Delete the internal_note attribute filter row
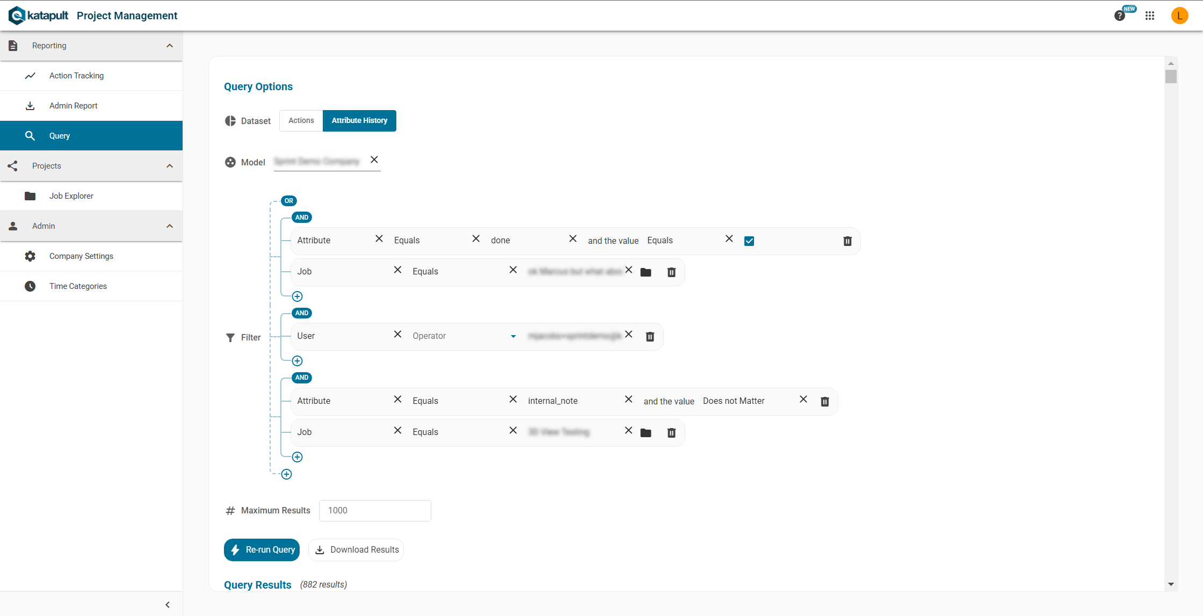This screenshot has height=616, width=1203. (825, 402)
